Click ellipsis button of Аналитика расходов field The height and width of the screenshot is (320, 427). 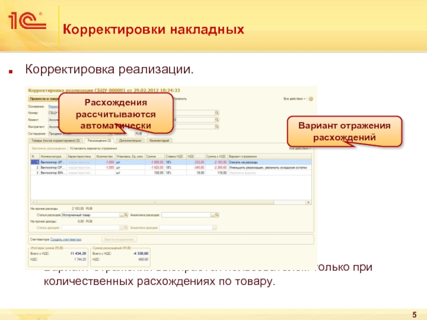click(x=212, y=215)
